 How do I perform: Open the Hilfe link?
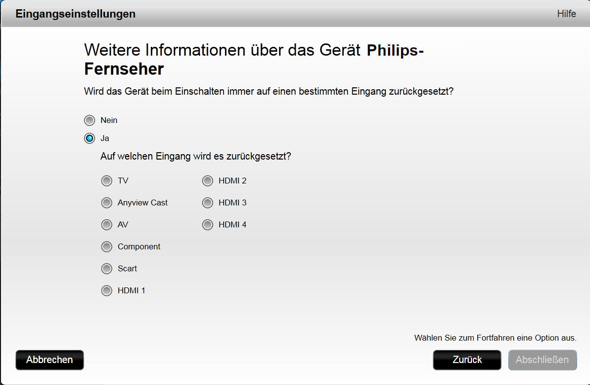tap(567, 14)
